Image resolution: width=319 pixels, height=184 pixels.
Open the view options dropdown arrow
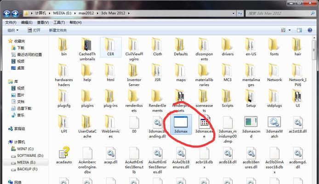(290, 30)
